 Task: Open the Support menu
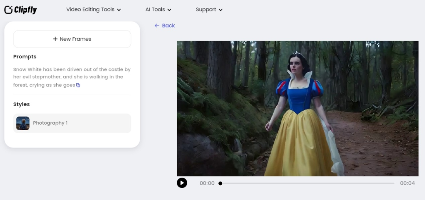(209, 9)
